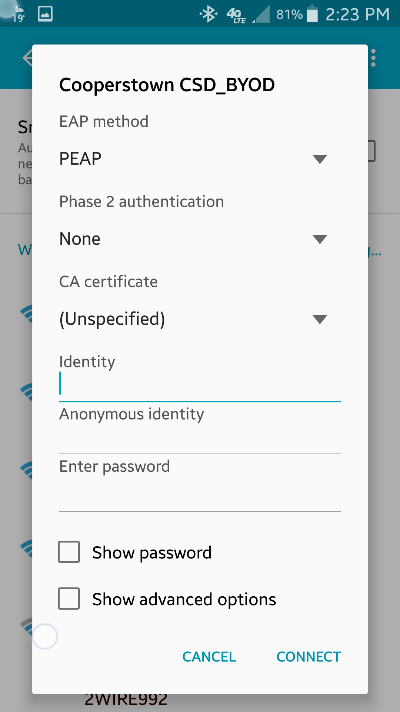Tap the back arrow icon
Viewport: 400px width, 712px height.
coord(27,58)
